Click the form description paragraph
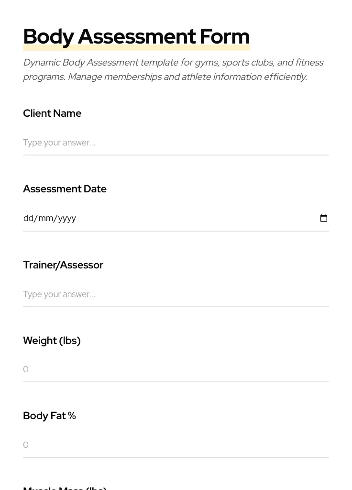Screen dimensions: 352x490 [x=173, y=69]
